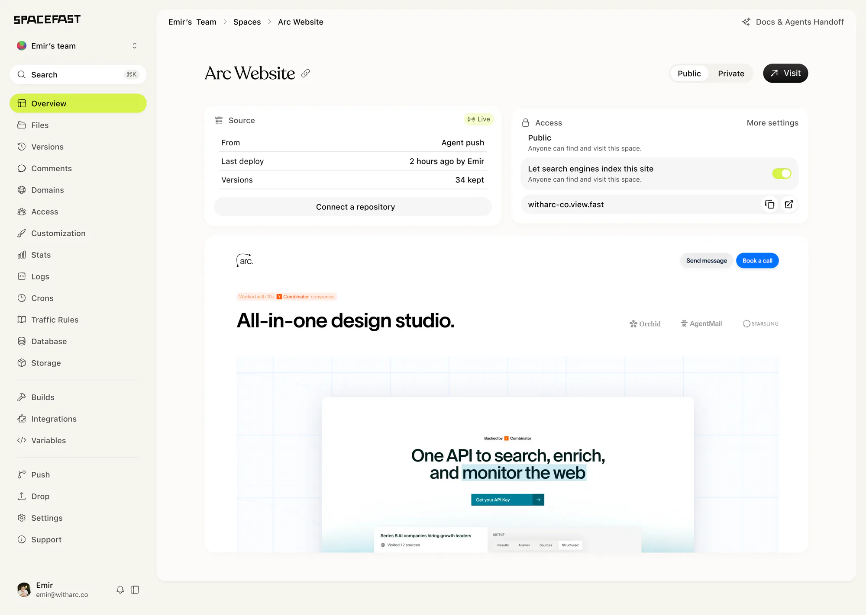866x615 pixels.
Task: Focus the Search input field
Action: click(x=78, y=74)
